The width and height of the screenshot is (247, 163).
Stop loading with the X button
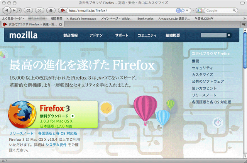[39, 10]
